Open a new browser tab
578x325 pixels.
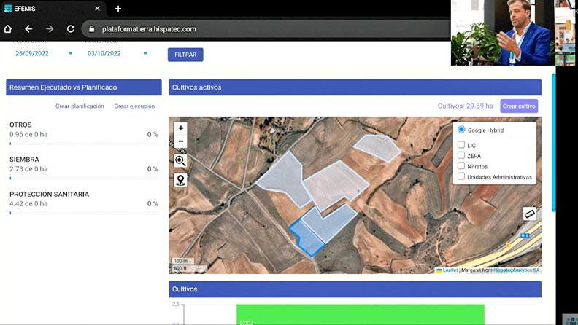[x=118, y=9]
